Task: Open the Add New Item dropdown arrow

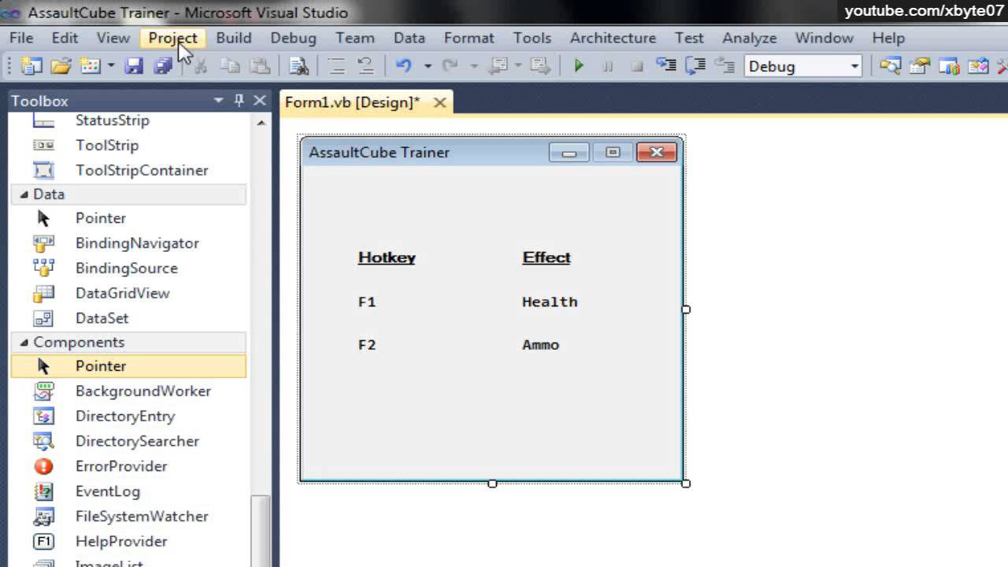Action: (111, 66)
